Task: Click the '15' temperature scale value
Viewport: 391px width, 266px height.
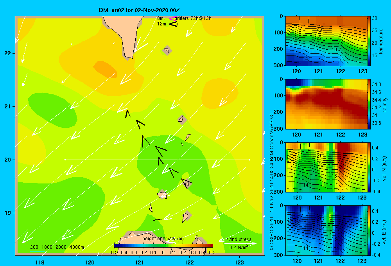Action: click(x=375, y=56)
